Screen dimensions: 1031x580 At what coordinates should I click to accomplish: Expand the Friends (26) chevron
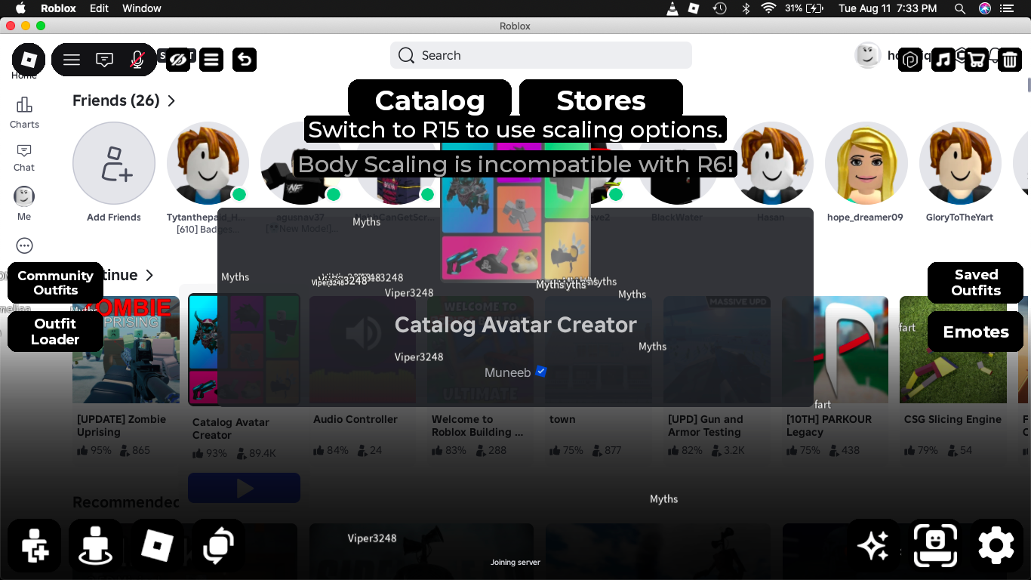(x=172, y=100)
